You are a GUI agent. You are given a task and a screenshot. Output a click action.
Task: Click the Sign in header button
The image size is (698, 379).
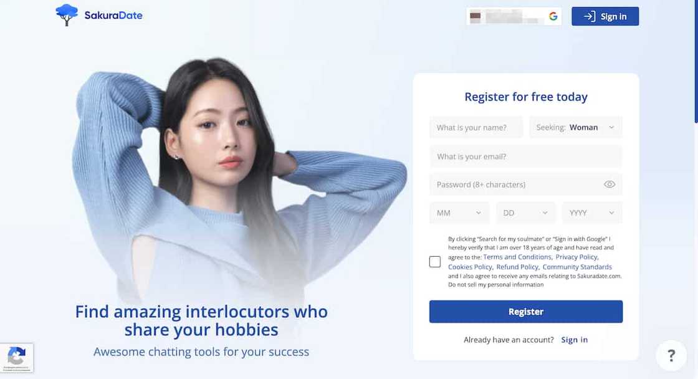pyautogui.click(x=605, y=16)
